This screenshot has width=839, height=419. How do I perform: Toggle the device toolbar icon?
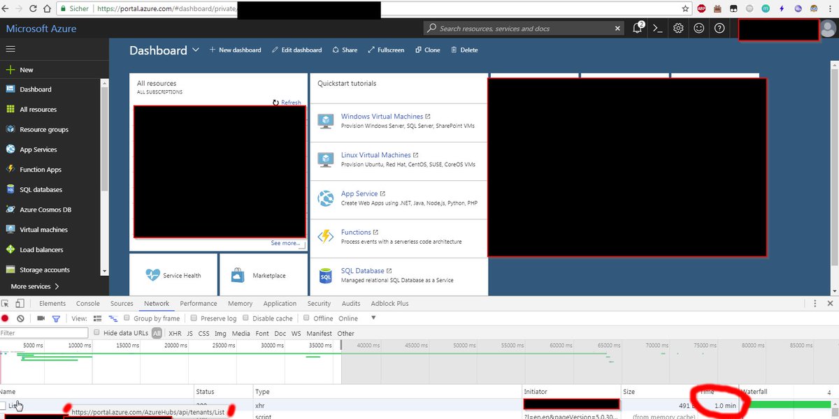point(20,303)
